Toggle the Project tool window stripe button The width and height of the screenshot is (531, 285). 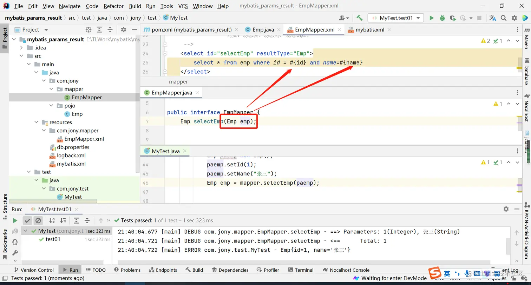coord(5,38)
